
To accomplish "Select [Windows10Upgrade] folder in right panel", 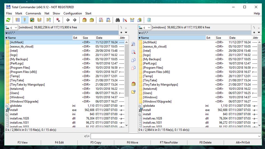I will (x=198, y=101).
